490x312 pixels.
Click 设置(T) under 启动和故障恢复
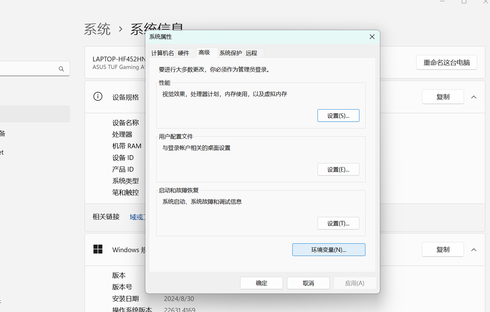338,223
